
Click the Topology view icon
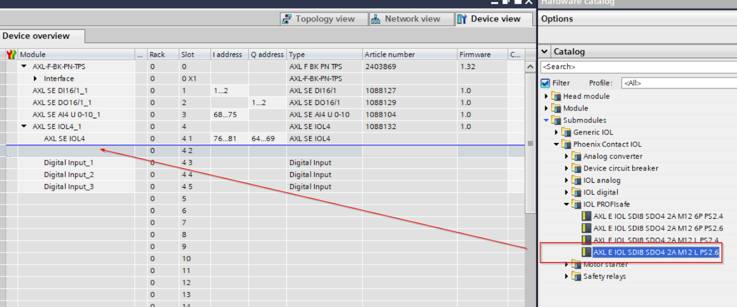click(x=287, y=19)
